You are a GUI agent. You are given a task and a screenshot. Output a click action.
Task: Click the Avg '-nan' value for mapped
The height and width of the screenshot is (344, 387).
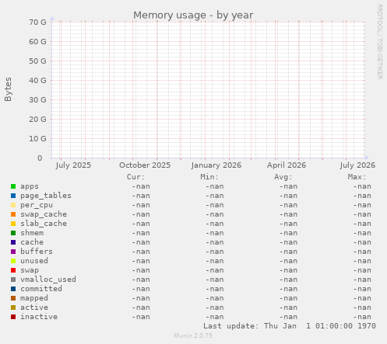(288, 298)
